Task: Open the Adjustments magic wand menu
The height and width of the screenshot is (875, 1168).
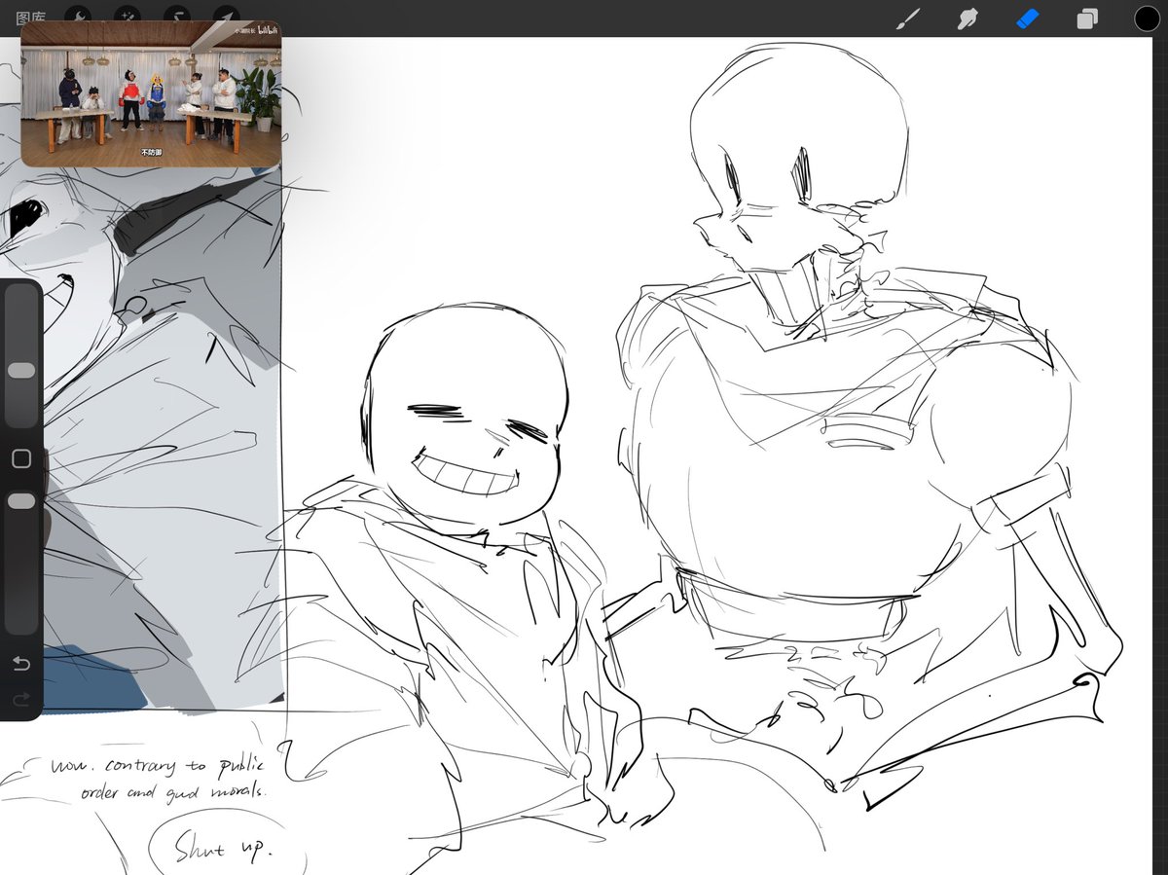Action: (x=127, y=18)
